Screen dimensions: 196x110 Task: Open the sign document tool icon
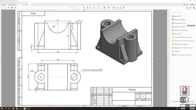(x=120, y=8)
